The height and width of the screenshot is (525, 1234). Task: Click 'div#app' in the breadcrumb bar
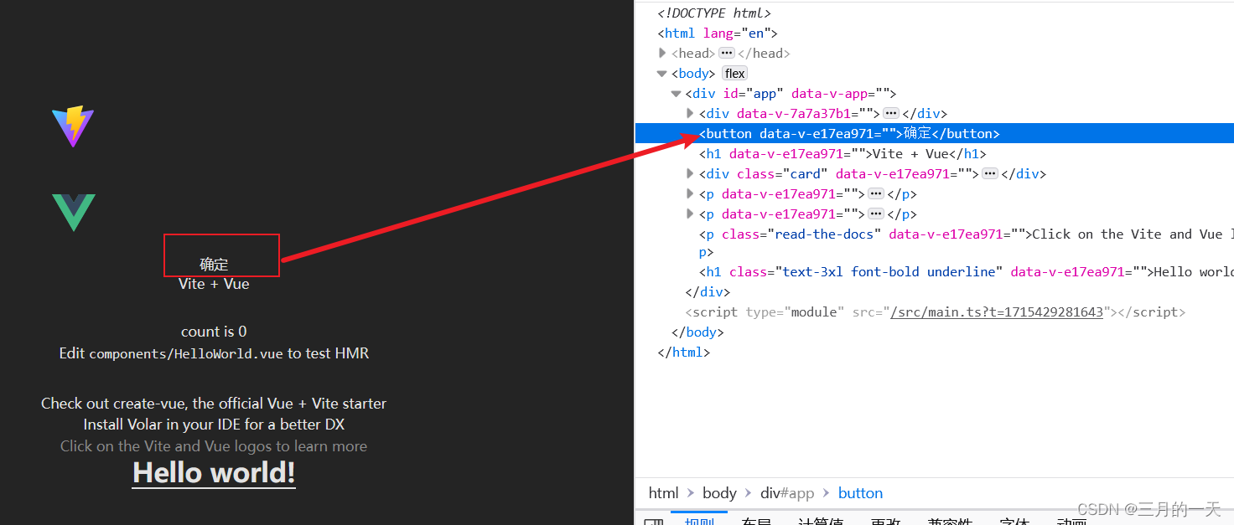pyautogui.click(x=787, y=493)
